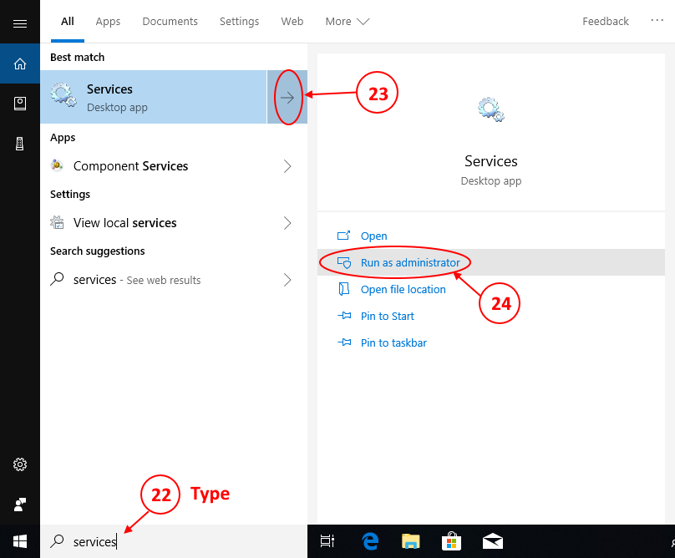Click the Open file location icon
675x558 pixels.
344,289
